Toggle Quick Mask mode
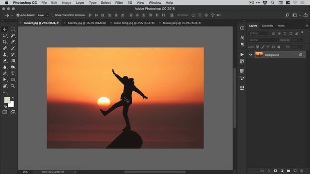This screenshot has width=310, height=174. click(5, 112)
